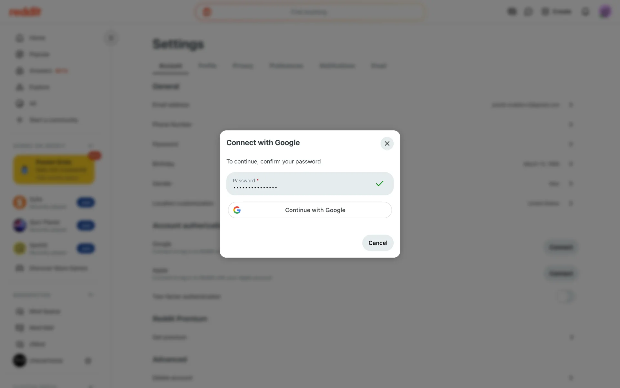Collapse the Games on Reddit section
620x388 pixels.
click(x=91, y=145)
